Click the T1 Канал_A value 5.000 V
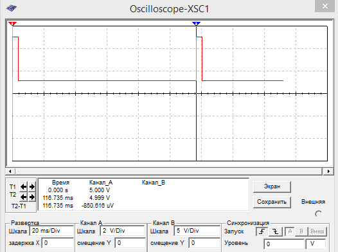 [100, 190]
